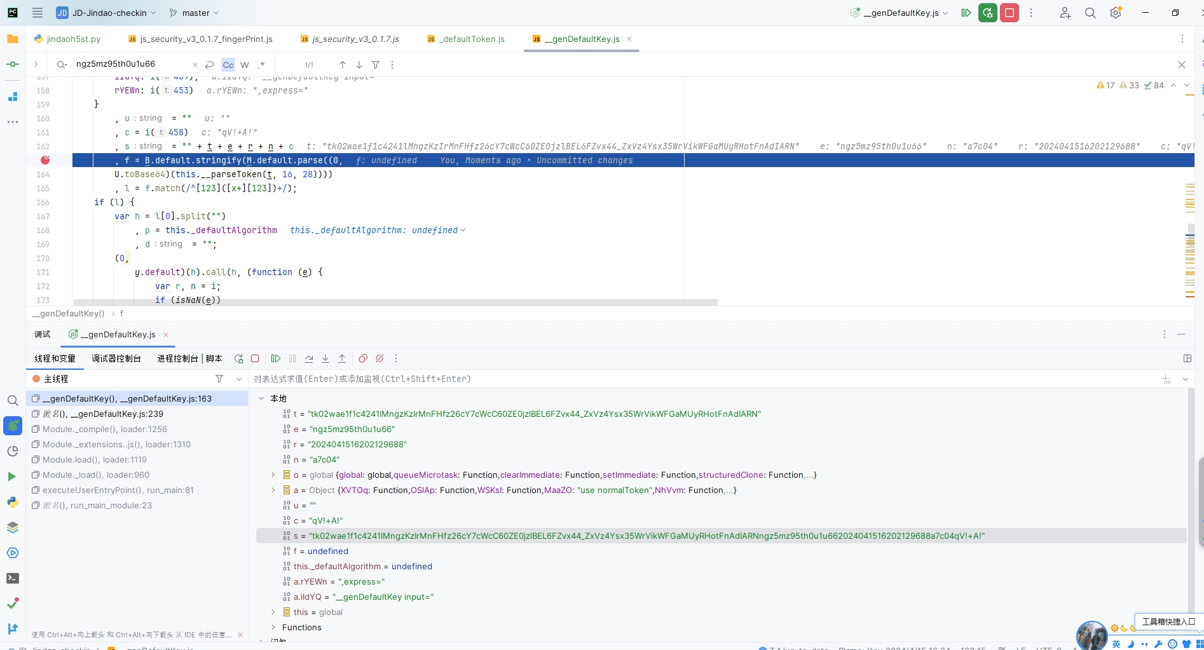Screen dimensions: 1204x650
Task: Open the Structure tool window icon
Action: point(12,97)
